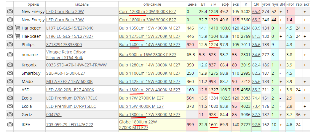Image resolution: width=313 pixels, height=132 pixels.
Task: Open camera icon for Наносвет L197 row
Action: pyautogui.click(x=10, y=28)
